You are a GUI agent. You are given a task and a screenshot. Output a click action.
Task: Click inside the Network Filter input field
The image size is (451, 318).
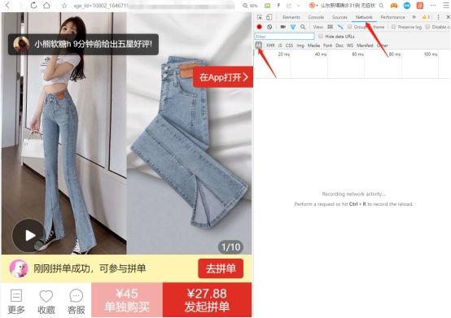[284, 37]
